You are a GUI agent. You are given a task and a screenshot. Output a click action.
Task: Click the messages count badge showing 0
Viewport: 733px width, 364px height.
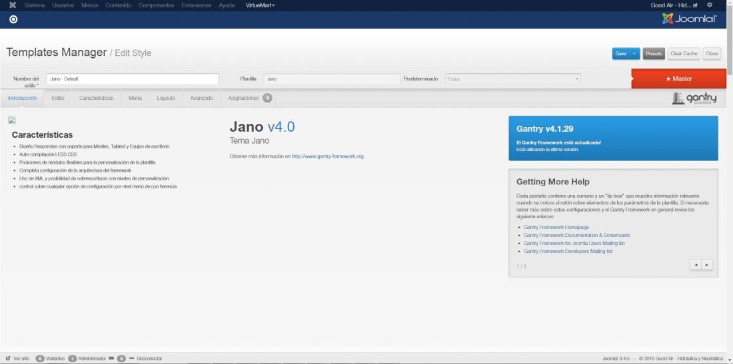[121, 359]
